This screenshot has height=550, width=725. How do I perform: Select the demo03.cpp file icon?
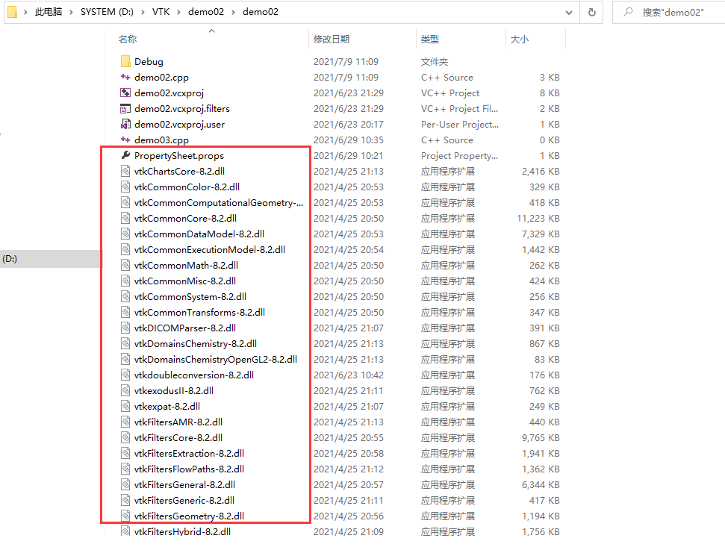point(125,140)
